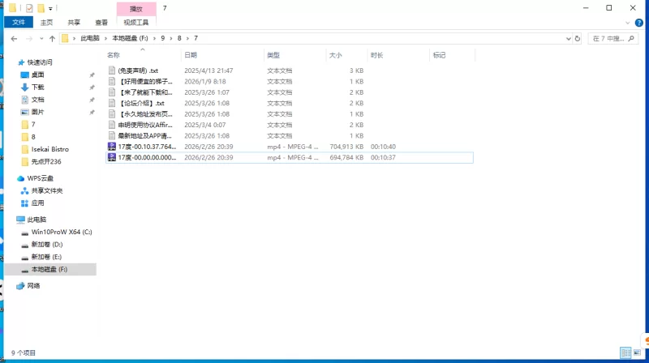Screen dimensions: 649x363
Task: Expand the chevron after 此电脑 in breadcrumb
Action: (x=105, y=38)
